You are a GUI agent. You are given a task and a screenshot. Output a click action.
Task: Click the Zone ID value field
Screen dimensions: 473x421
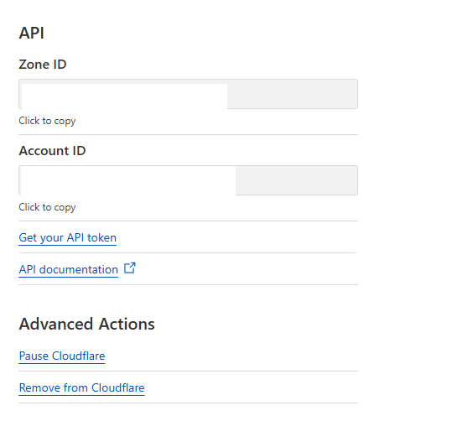pyautogui.click(x=188, y=94)
